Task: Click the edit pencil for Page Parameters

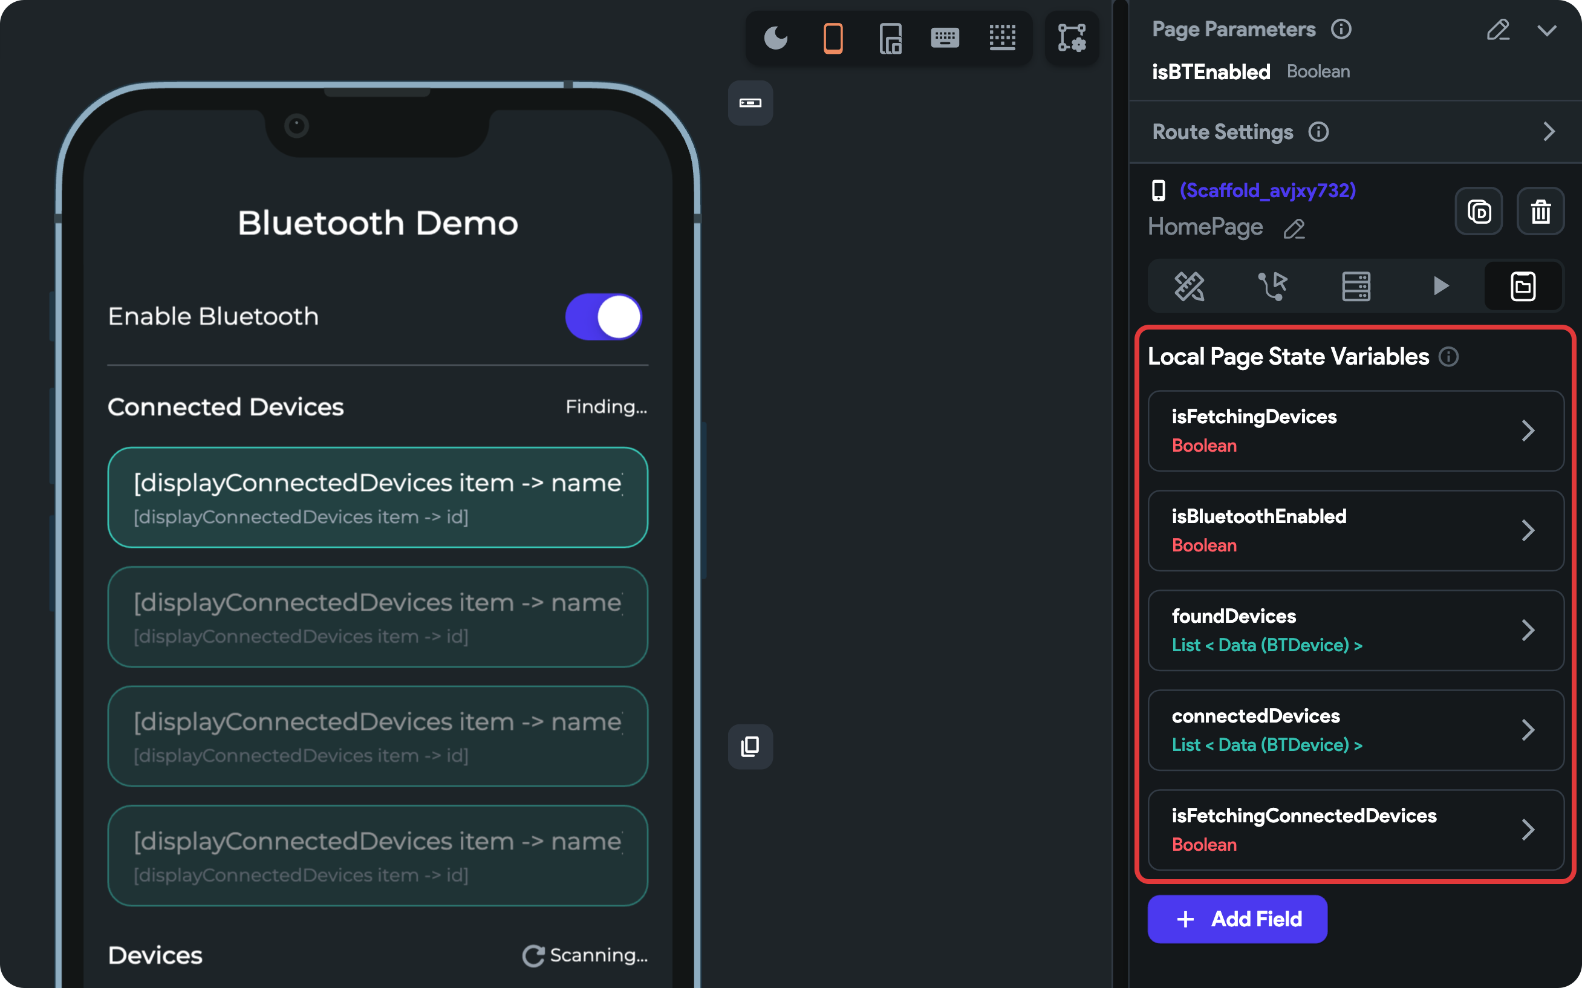Action: click(x=1498, y=30)
